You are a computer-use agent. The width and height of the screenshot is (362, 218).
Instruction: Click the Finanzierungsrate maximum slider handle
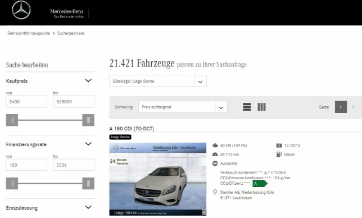pos(88,183)
